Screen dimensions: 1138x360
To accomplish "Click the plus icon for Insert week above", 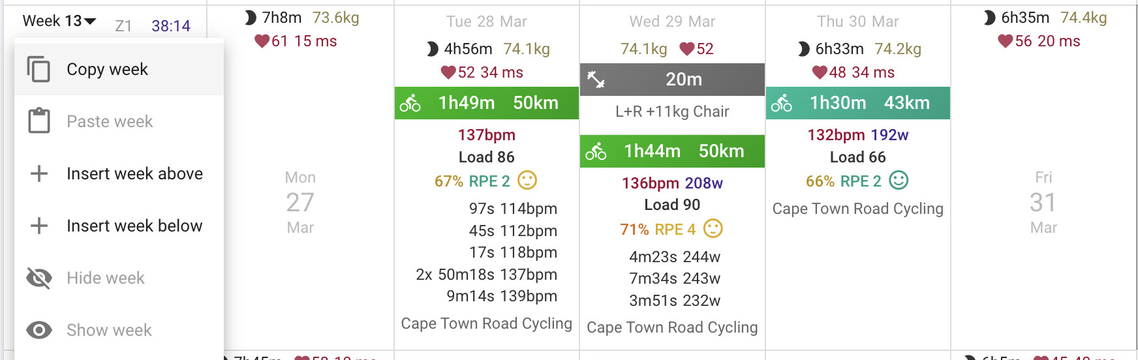I will [39, 173].
